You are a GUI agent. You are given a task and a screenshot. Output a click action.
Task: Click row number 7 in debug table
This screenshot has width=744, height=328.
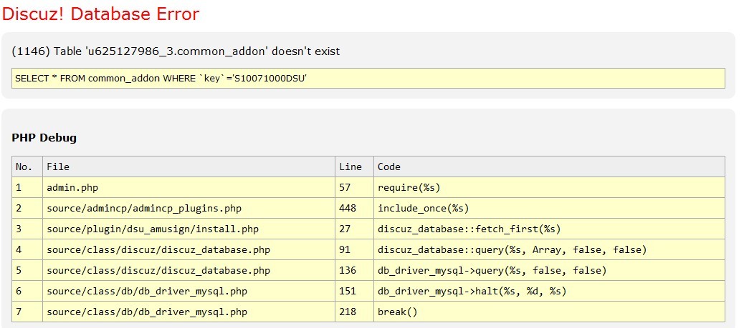(x=19, y=312)
